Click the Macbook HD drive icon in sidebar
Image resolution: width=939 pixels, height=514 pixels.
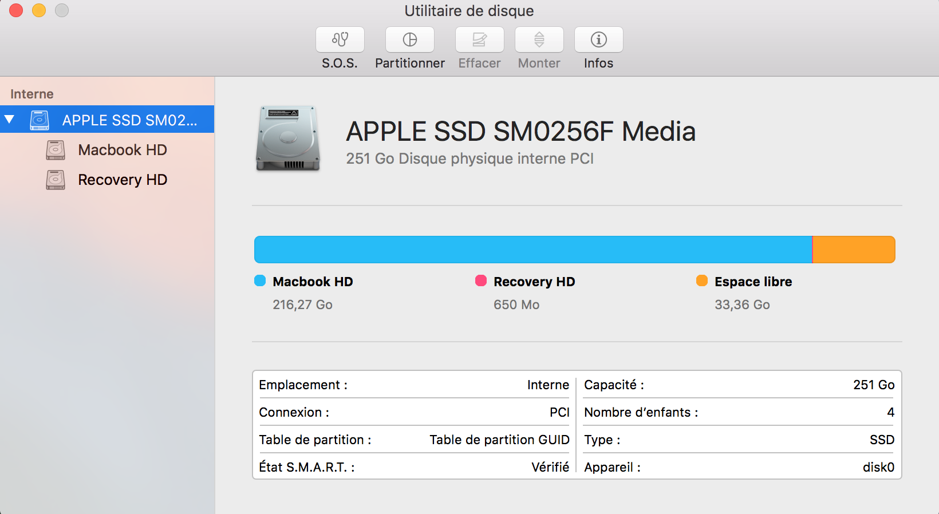pos(56,150)
